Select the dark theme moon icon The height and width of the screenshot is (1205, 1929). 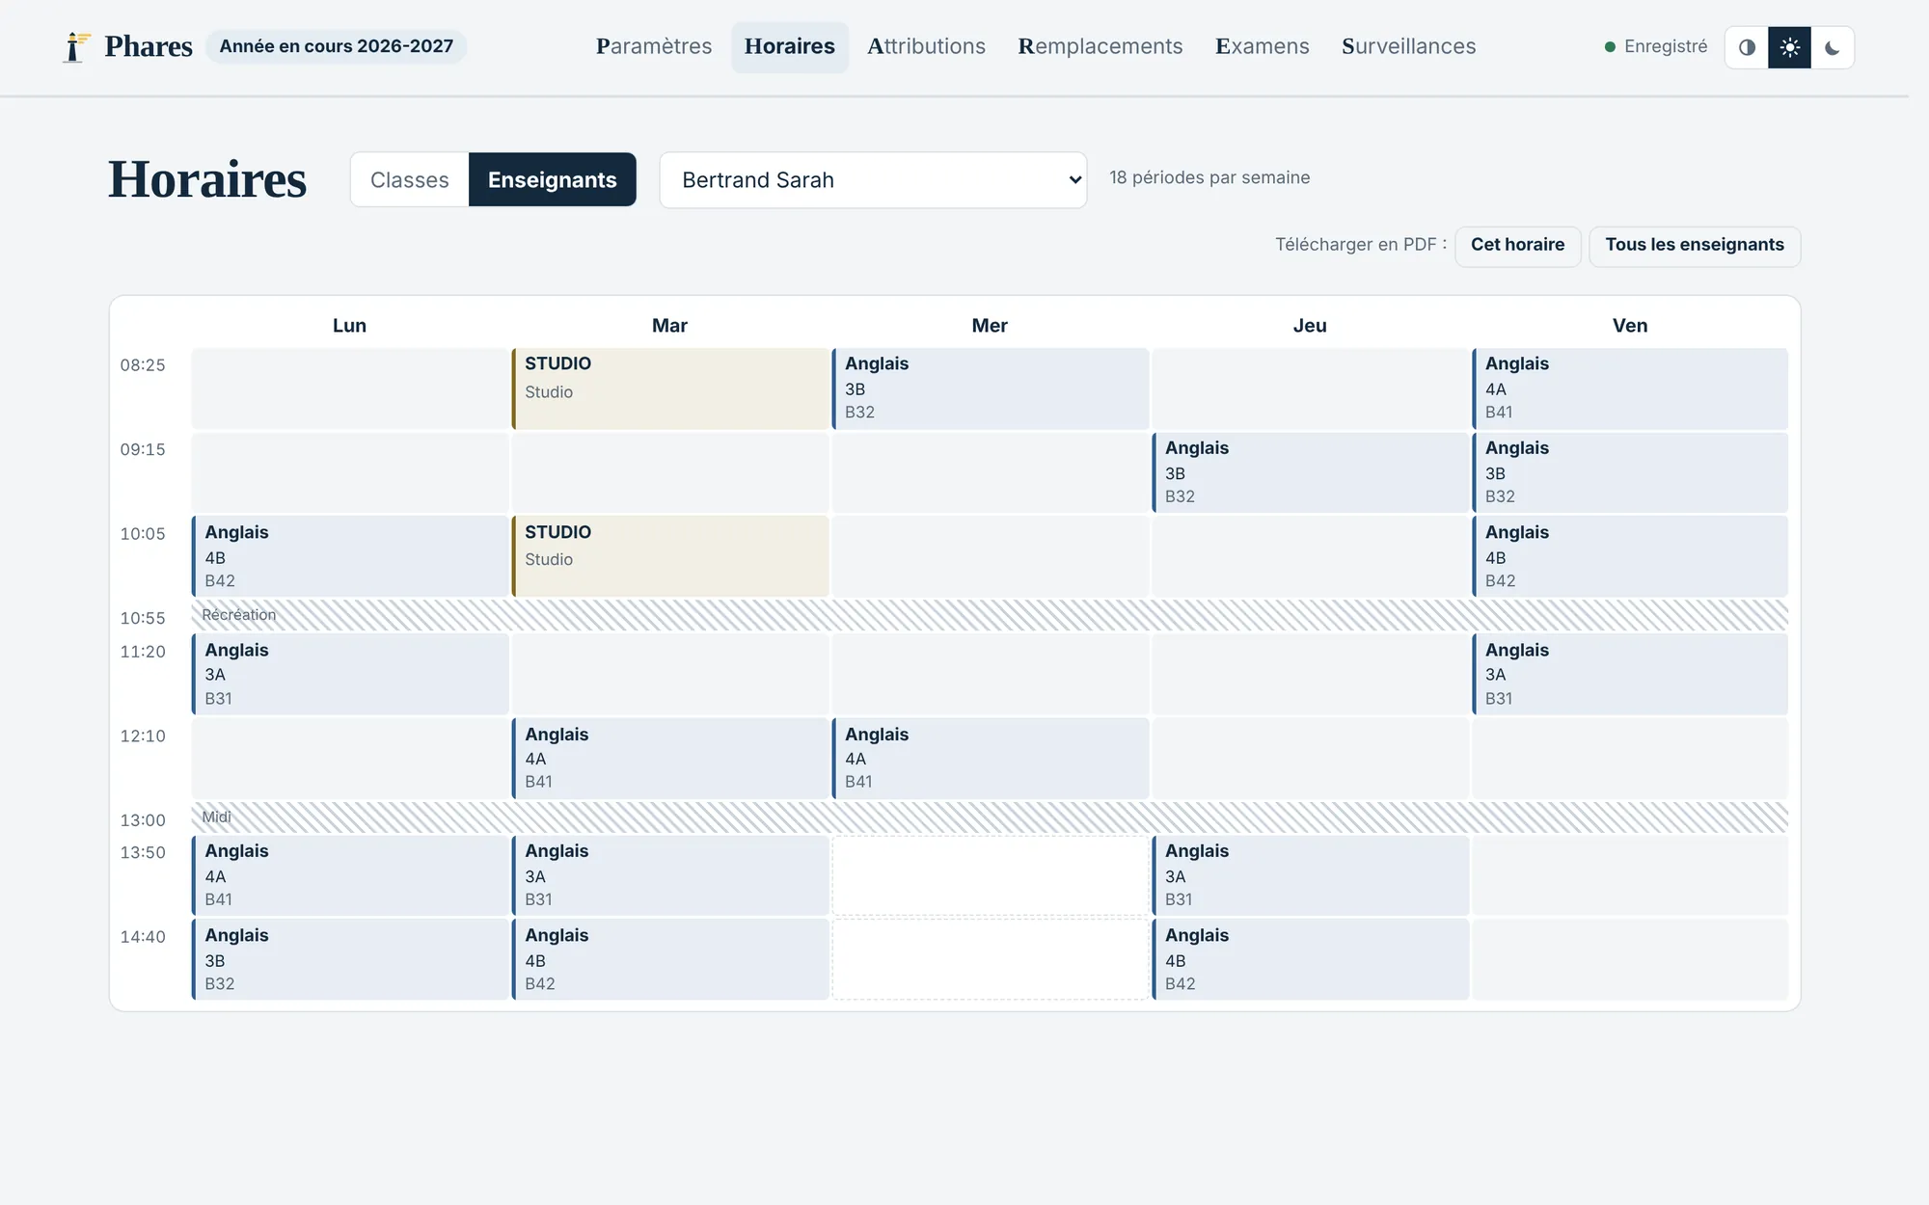[1832, 47]
